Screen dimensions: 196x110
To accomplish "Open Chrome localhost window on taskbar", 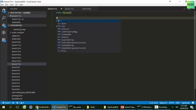I will 43,107.
